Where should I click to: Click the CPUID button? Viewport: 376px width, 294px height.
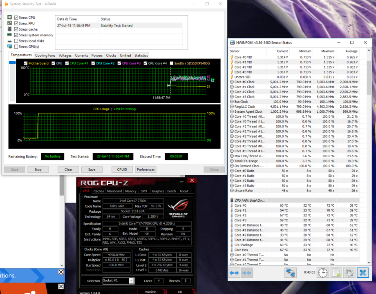(122, 169)
